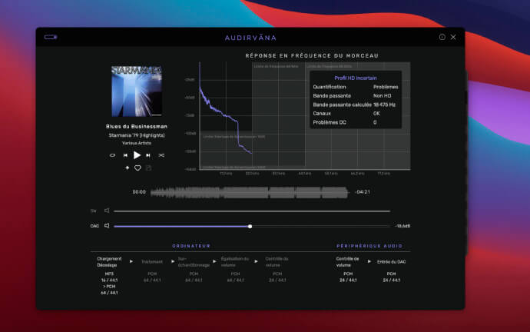Toggle repeat mode icon
This screenshot has width=530, height=332.
(x=113, y=155)
